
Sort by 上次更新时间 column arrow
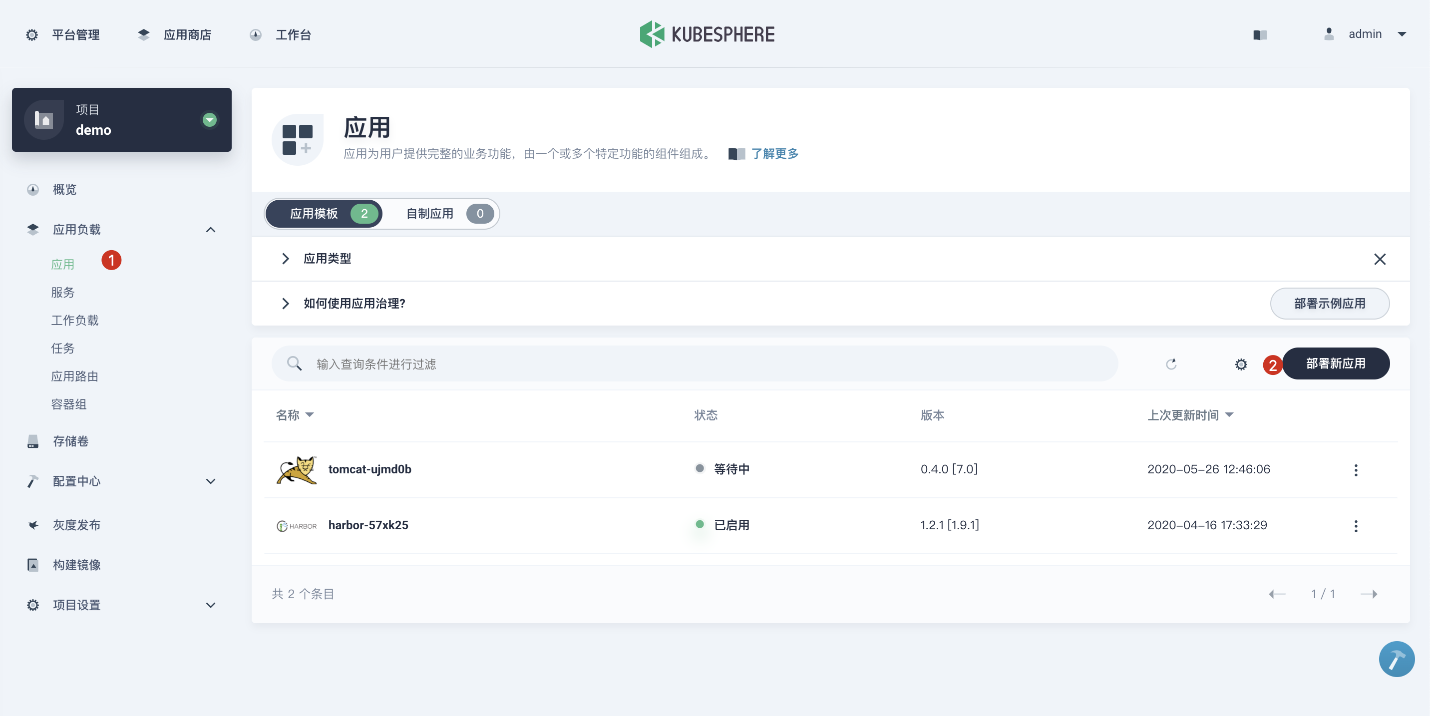click(x=1228, y=414)
